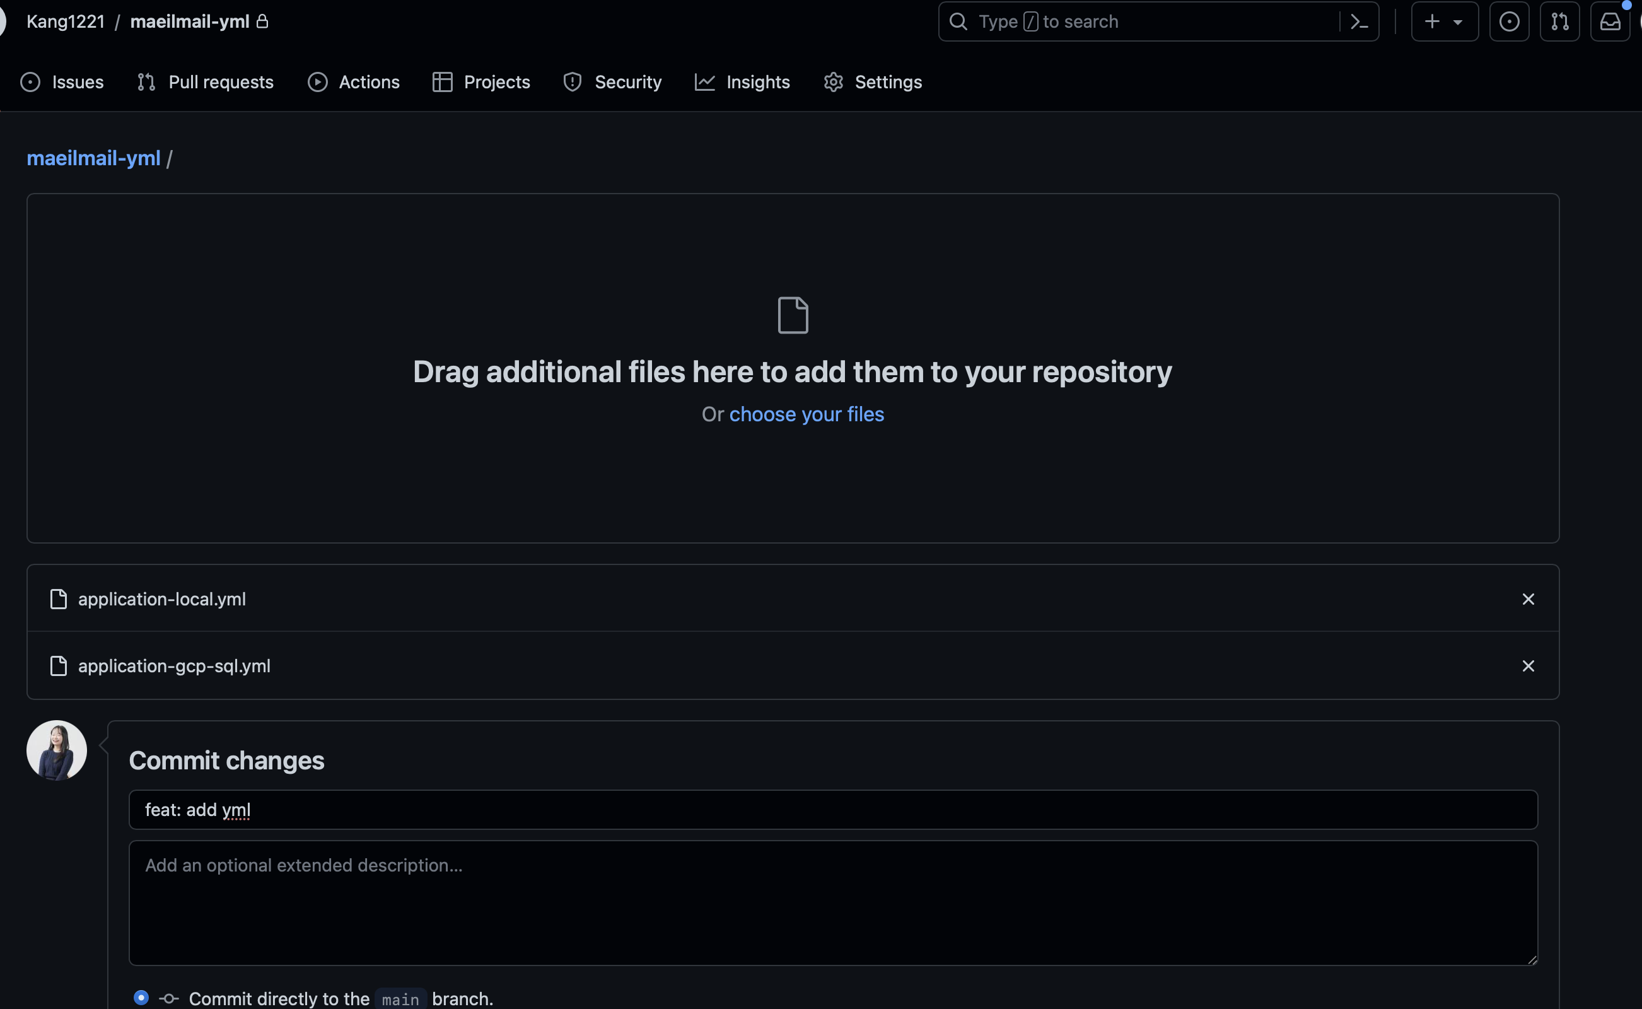Click the commit icon beside the branch option
Viewport: 1642px width, 1009px height.
169,999
